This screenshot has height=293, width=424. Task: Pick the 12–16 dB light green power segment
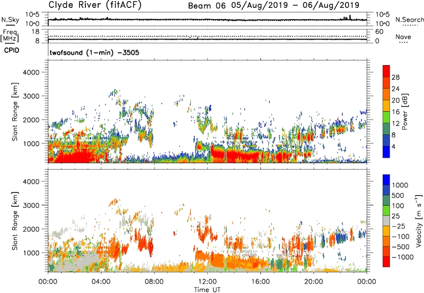pos(386,117)
